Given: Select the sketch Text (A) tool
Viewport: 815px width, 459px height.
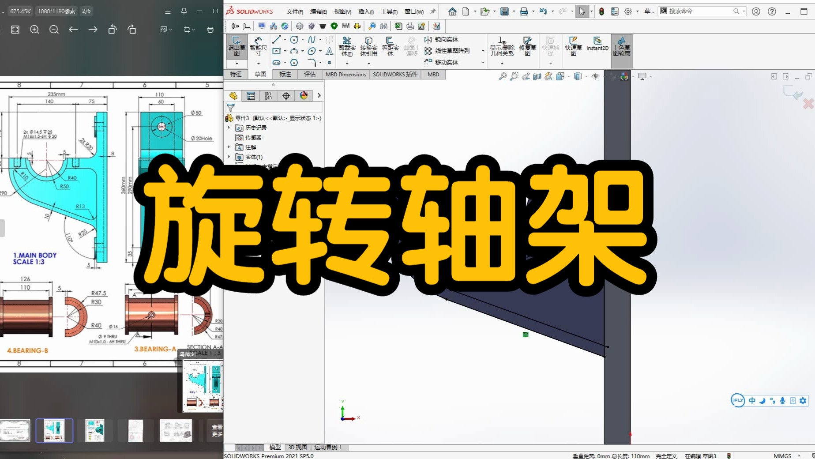Looking at the screenshot, I should pyautogui.click(x=329, y=51).
